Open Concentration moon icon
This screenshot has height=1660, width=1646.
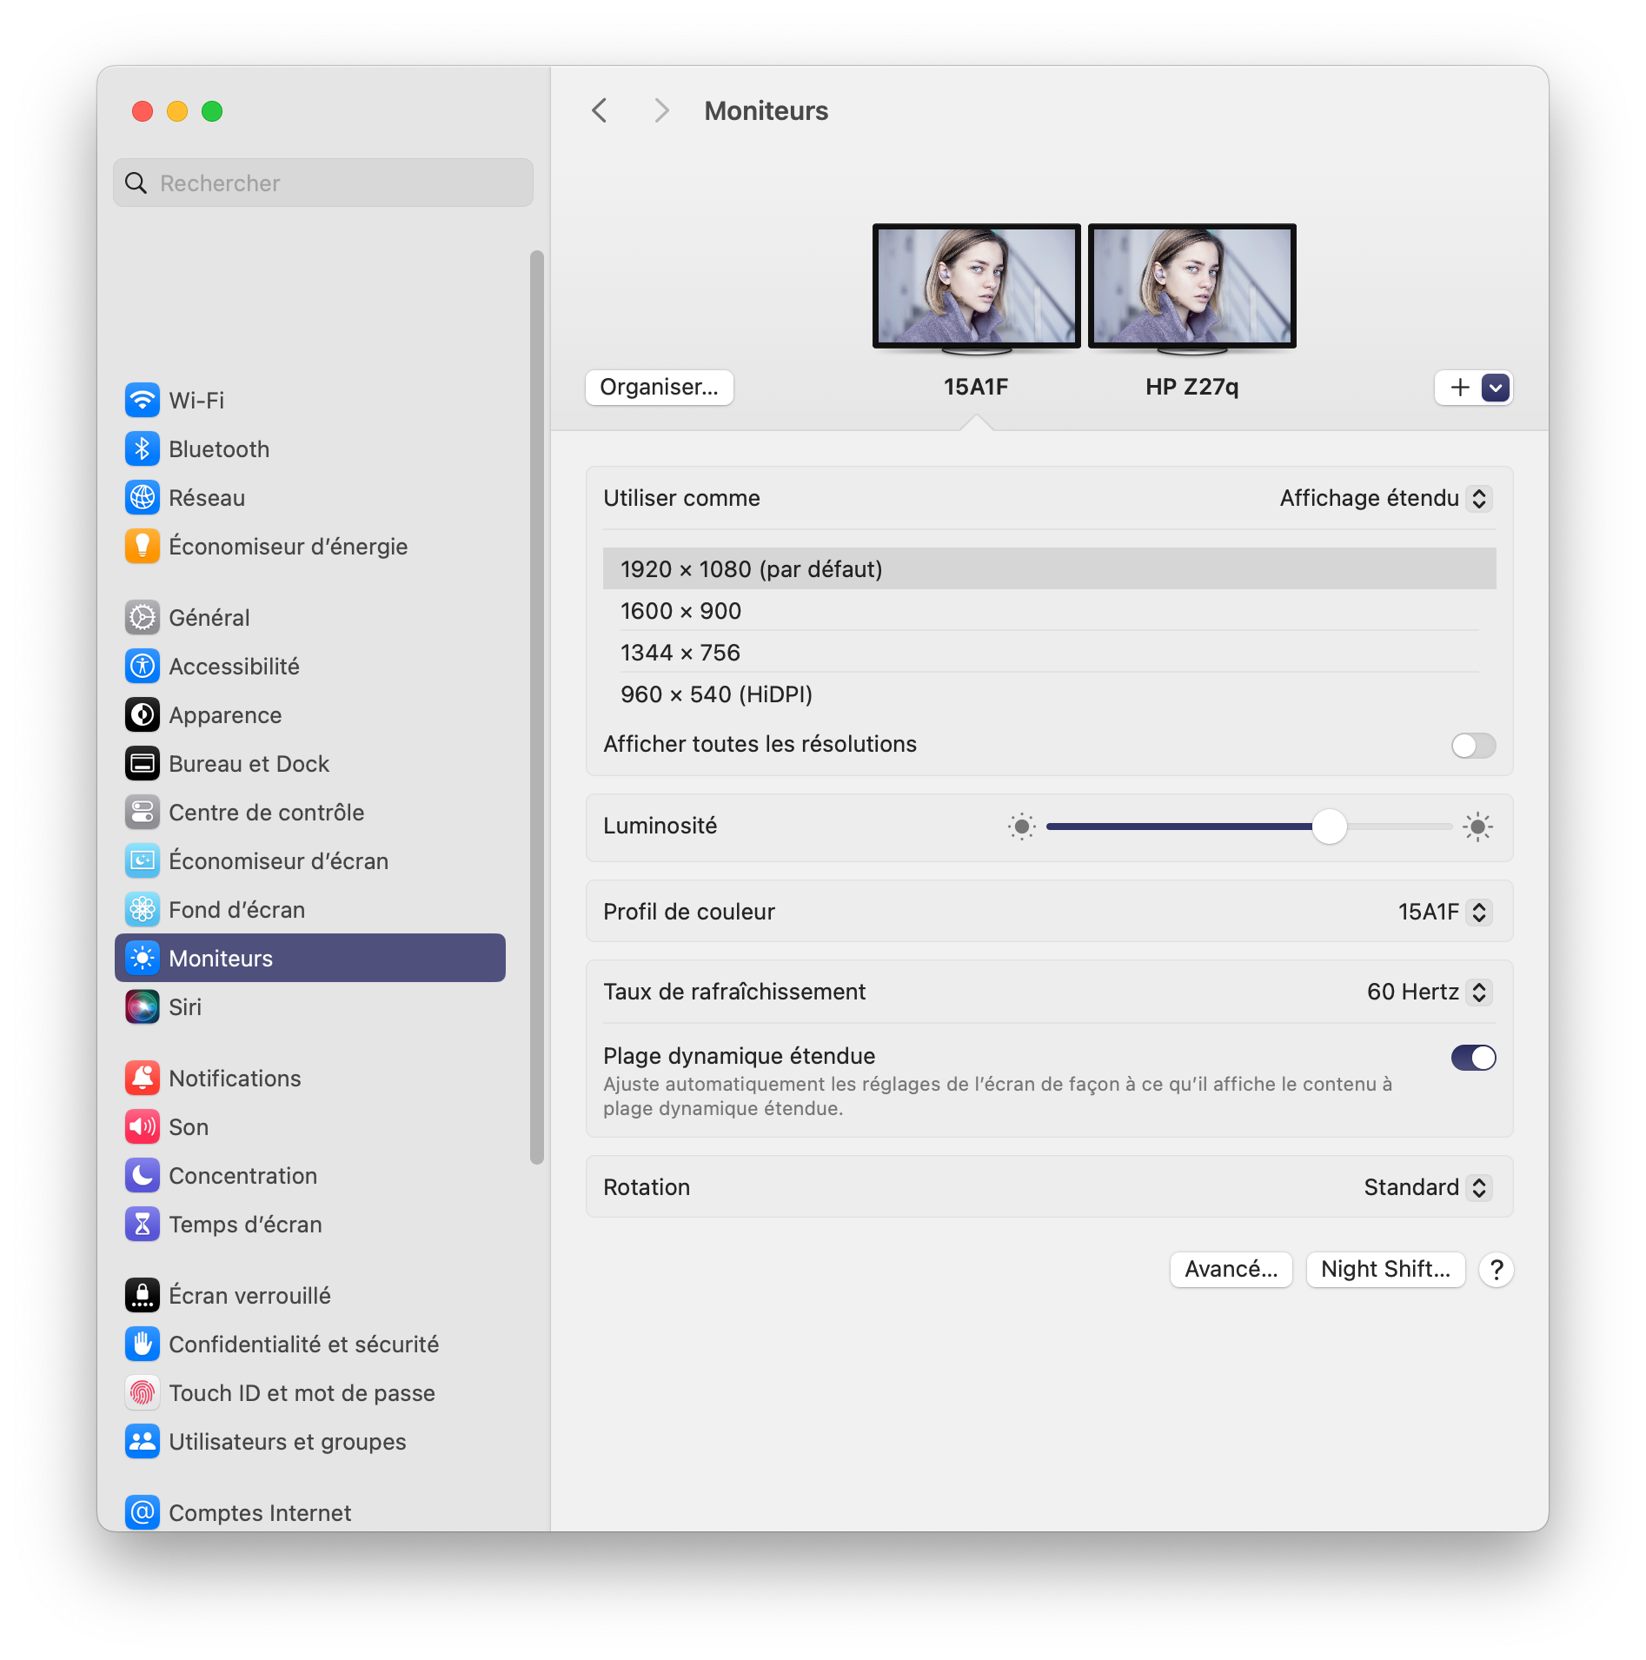click(x=143, y=1176)
